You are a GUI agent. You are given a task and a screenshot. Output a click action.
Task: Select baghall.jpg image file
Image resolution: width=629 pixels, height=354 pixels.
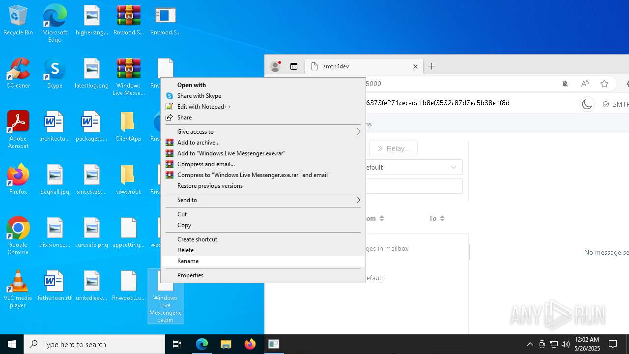click(55, 180)
